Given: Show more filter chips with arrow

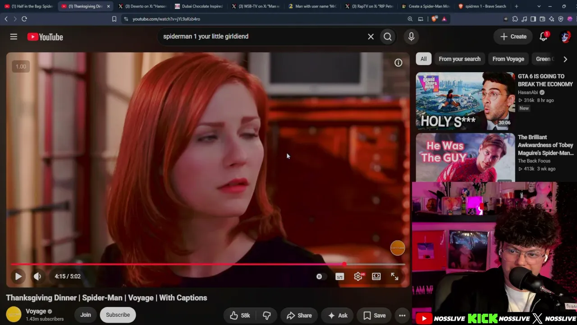Looking at the screenshot, I should click(x=565, y=59).
